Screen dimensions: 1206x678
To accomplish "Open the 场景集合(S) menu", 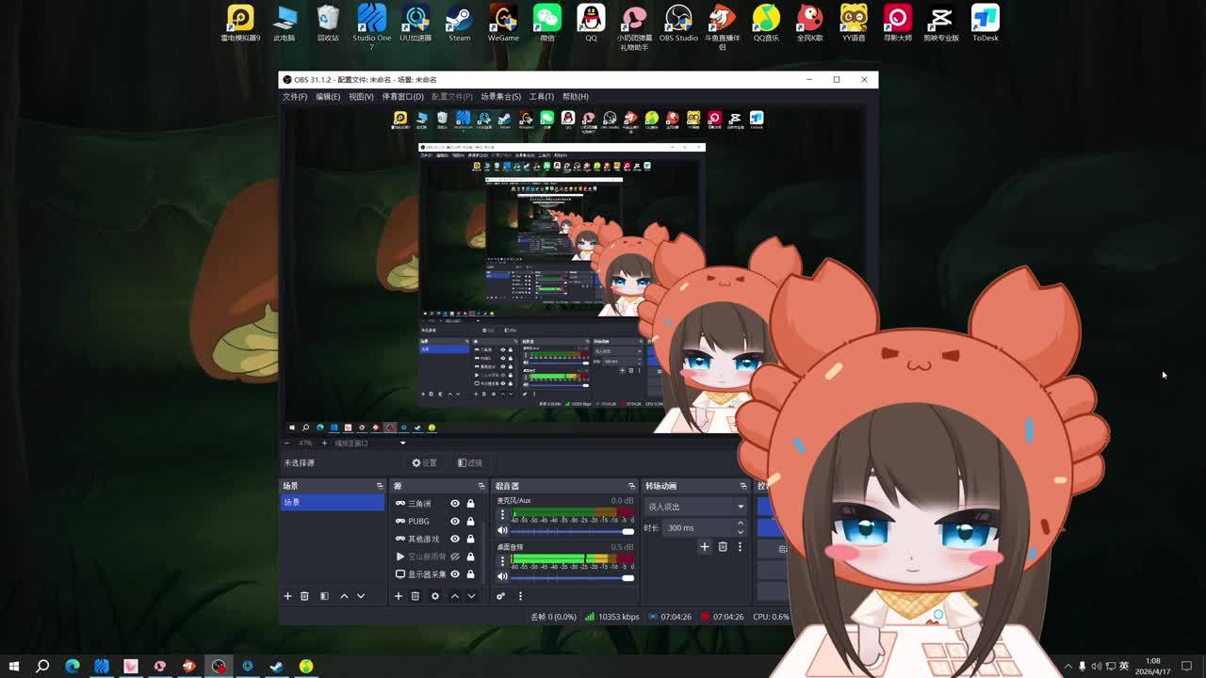I will coord(500,96).
